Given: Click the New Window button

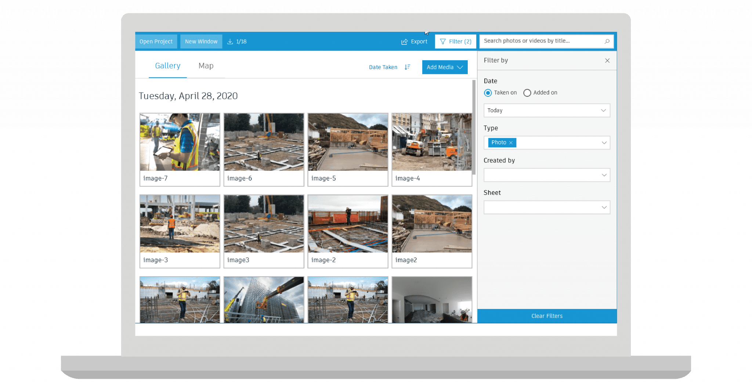Looking at the screenshot, I should point(201,42).
